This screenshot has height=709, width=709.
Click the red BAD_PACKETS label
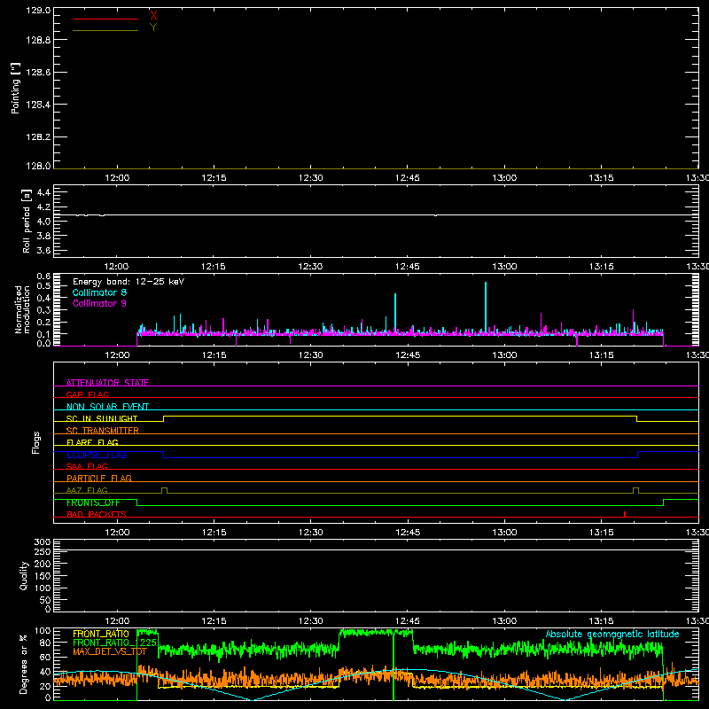97,514
